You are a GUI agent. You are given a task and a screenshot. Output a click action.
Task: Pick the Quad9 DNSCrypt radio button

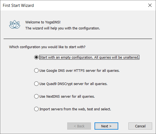pyautogui.click(x=36, y=84)
